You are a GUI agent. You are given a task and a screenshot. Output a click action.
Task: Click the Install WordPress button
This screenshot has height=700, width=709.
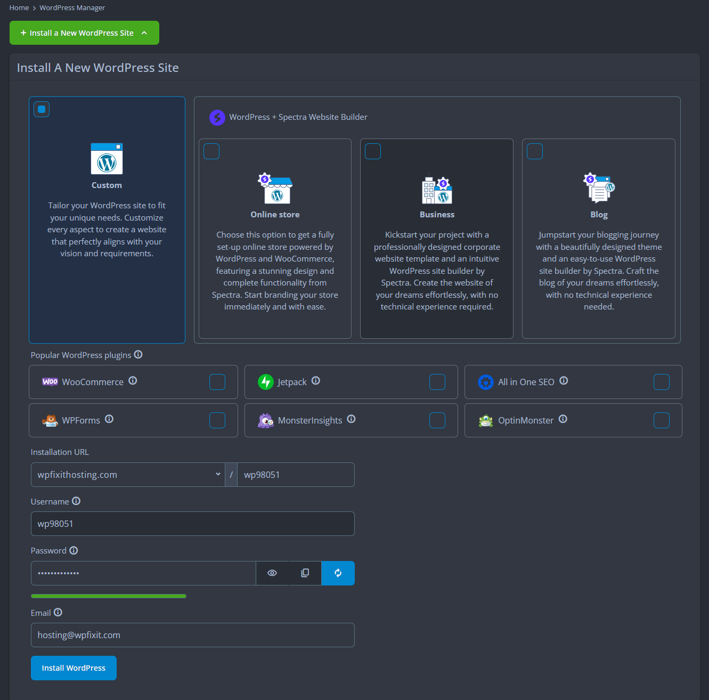click(x=74, y=668)
